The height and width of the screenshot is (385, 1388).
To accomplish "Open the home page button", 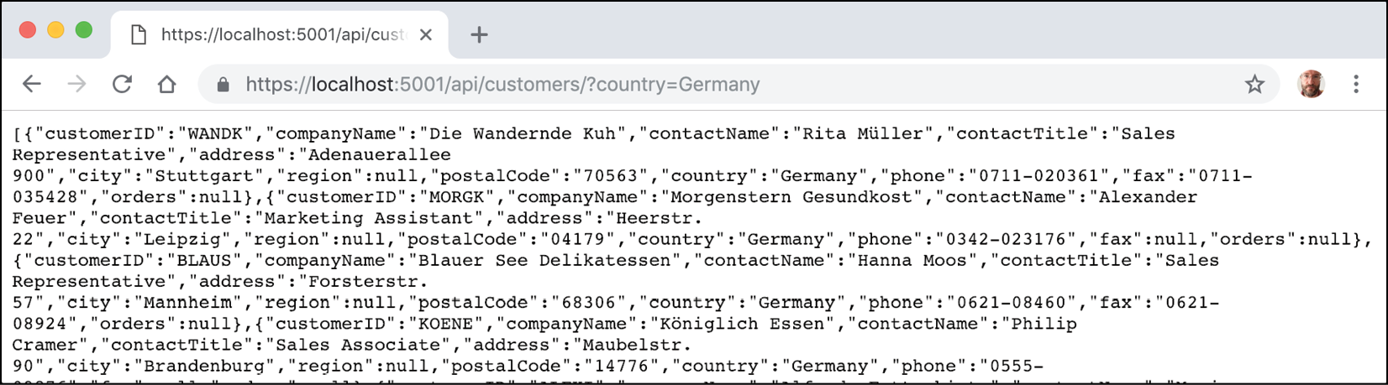I will point(166,84).
